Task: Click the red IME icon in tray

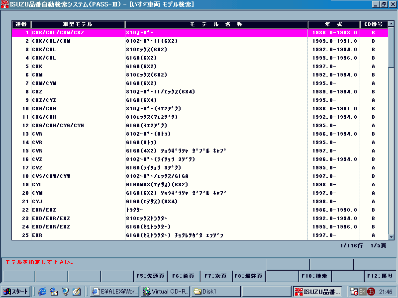Action: click(371, 292)
